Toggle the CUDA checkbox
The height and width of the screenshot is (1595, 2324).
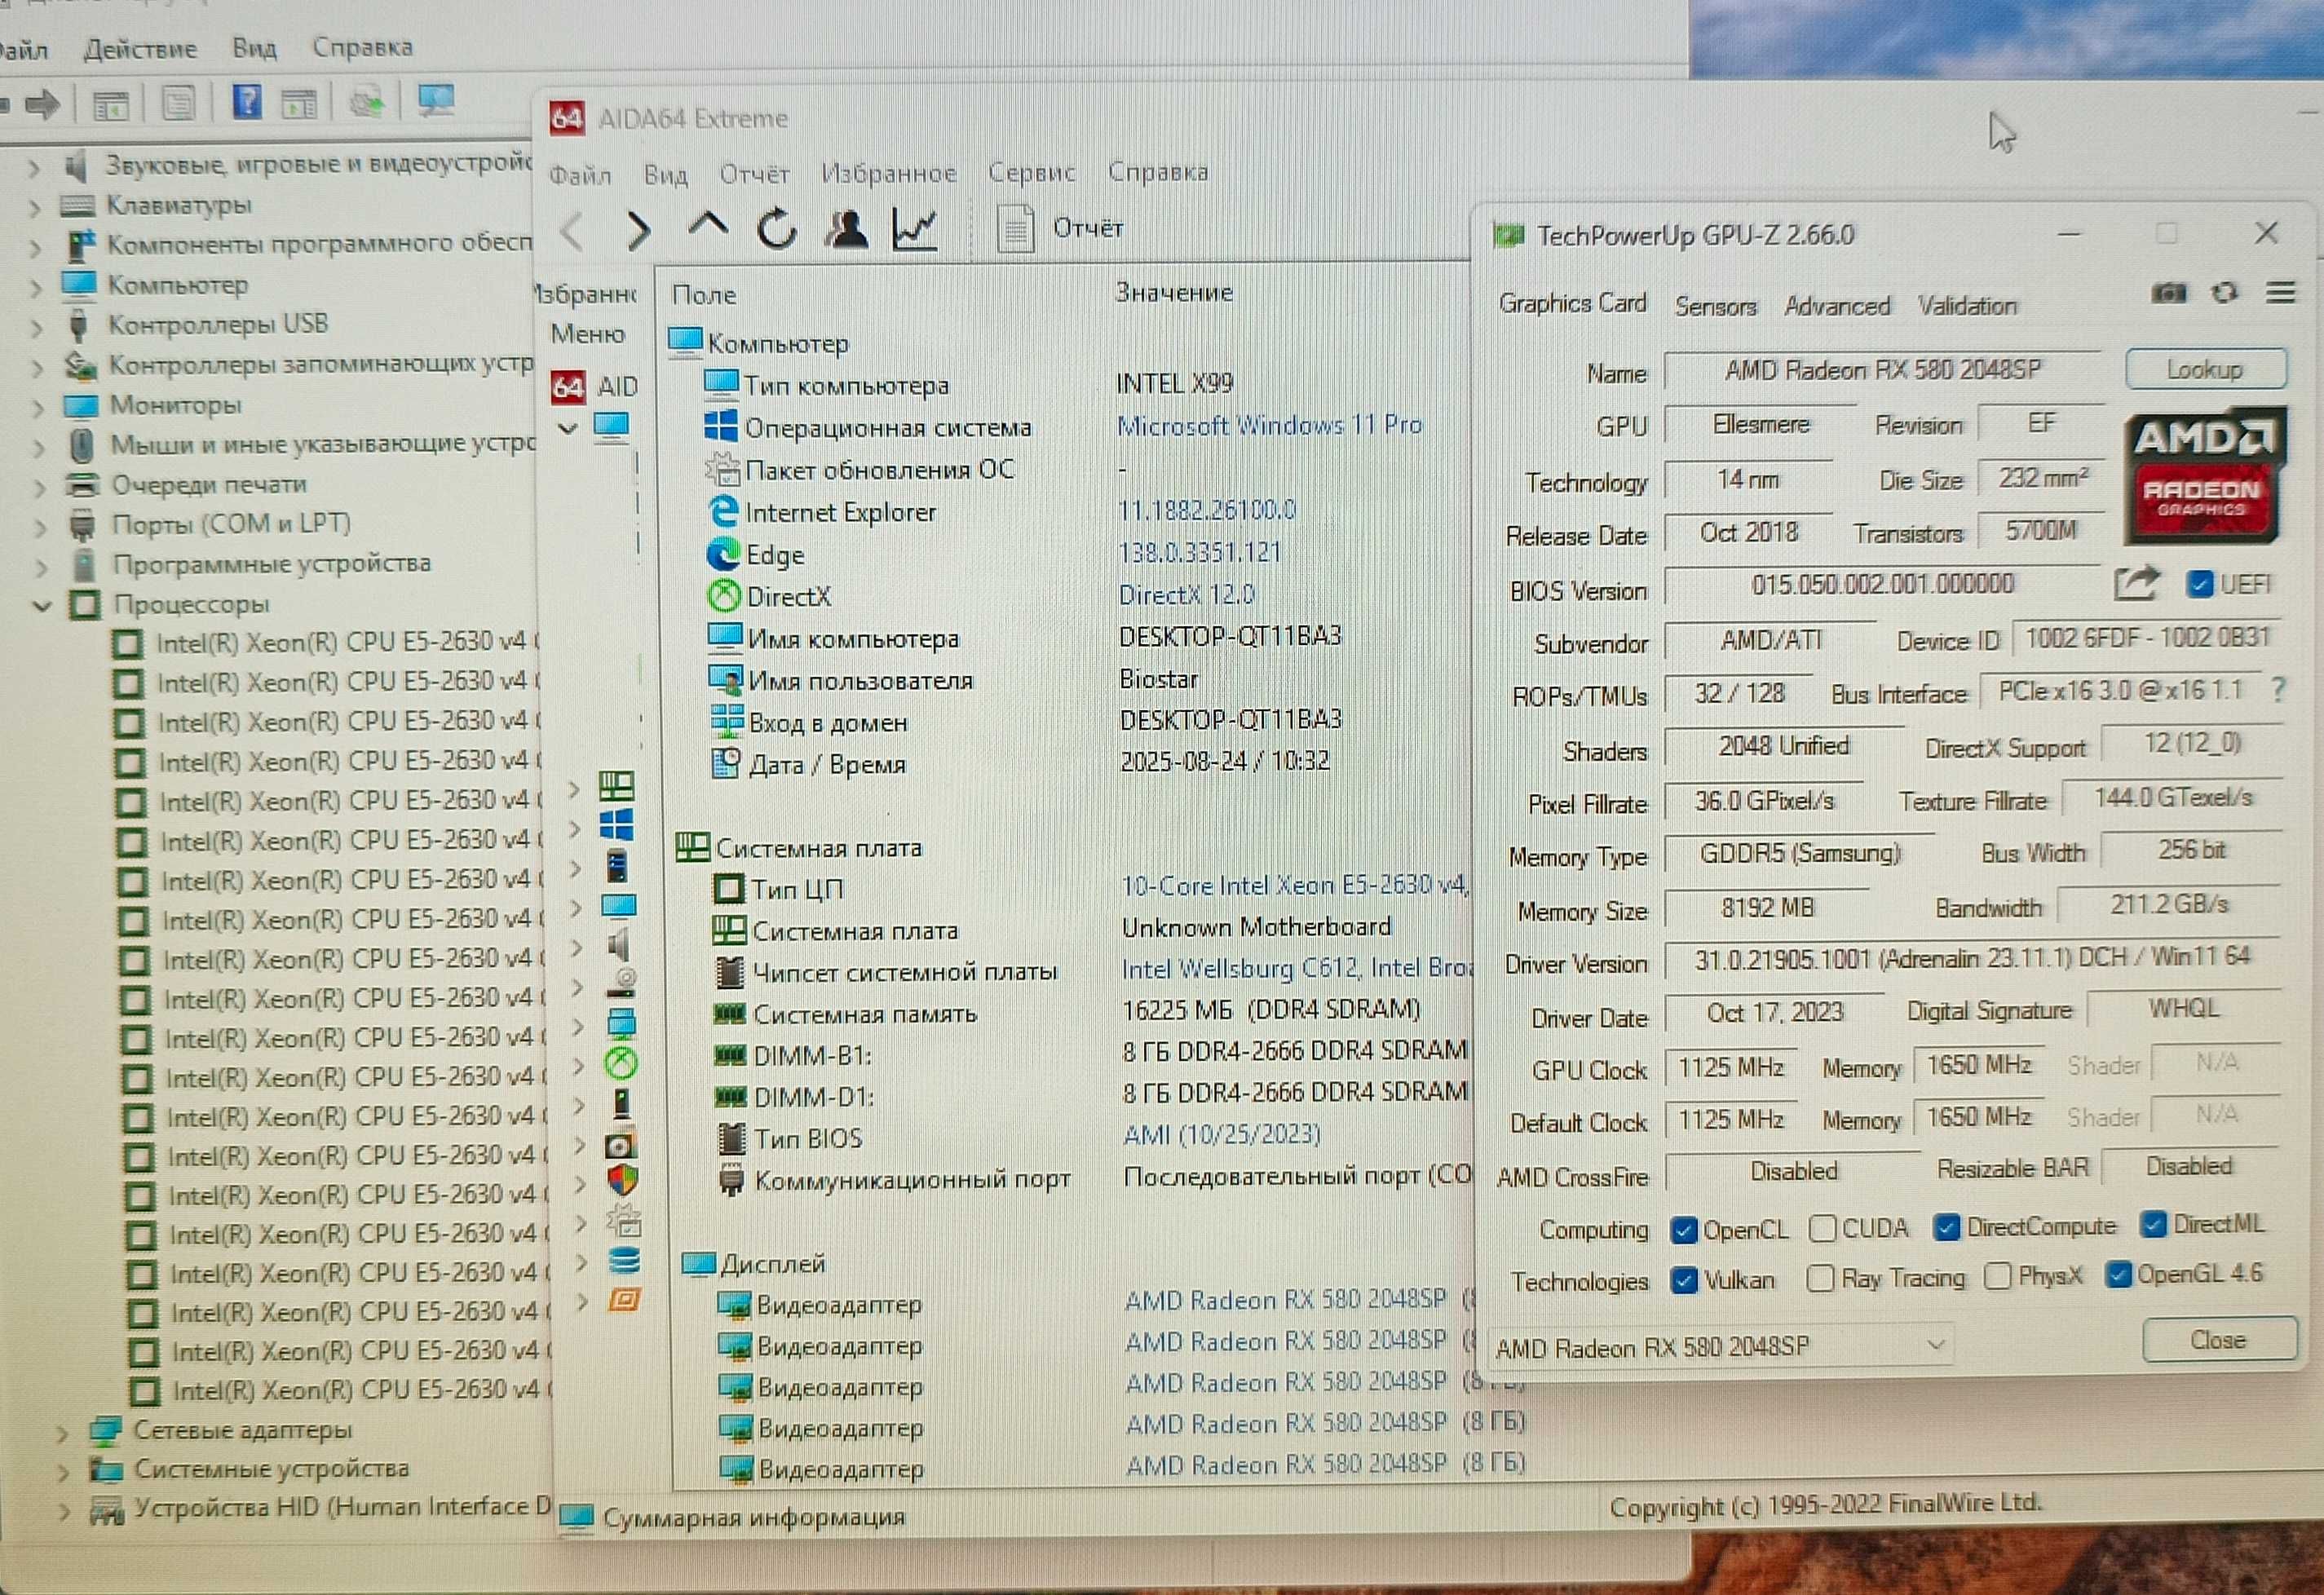pos(1823,1229)
